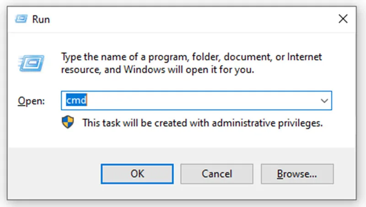The width and height of the screenshot is (366, 207).
Task: Close the Run dialog with X
Action: 343,19
